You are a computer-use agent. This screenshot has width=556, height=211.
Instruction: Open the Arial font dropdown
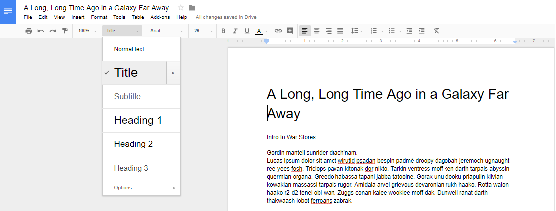(x=166, y=31)
